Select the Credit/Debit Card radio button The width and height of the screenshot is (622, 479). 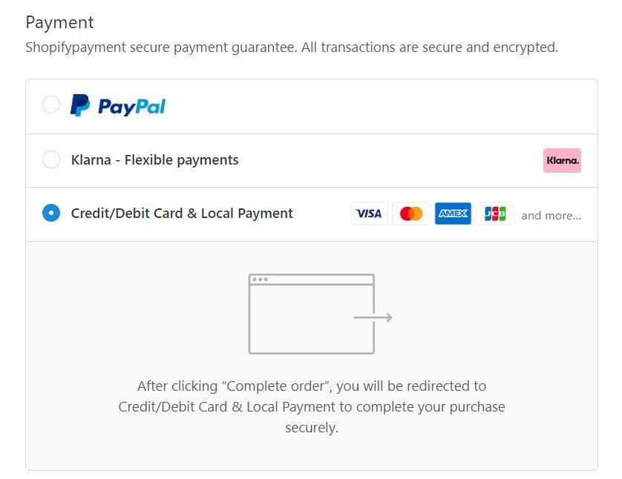point(51,214)
